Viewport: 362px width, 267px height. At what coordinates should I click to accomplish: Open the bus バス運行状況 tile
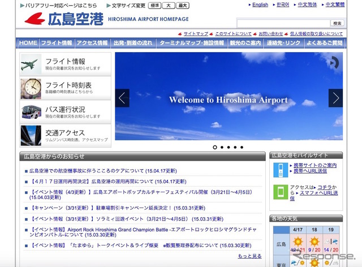pos(66,112)
